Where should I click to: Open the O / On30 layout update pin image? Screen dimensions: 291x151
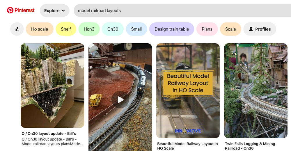click(x=52, y=86)
